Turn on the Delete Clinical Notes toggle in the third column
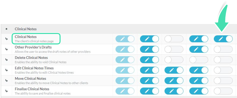237x98 pixels. pyautogui.click(x=174, y=60)
